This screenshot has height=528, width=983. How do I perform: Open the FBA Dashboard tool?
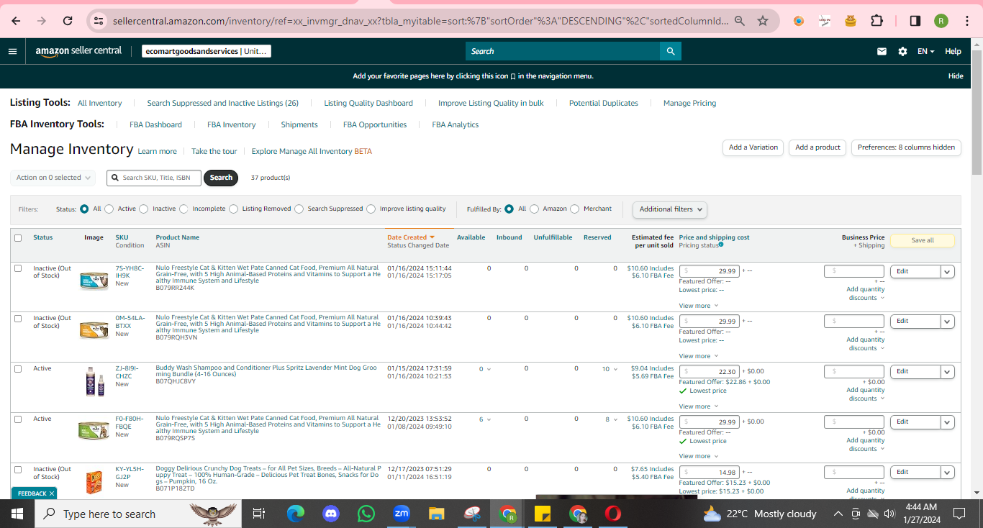[155, 125]
